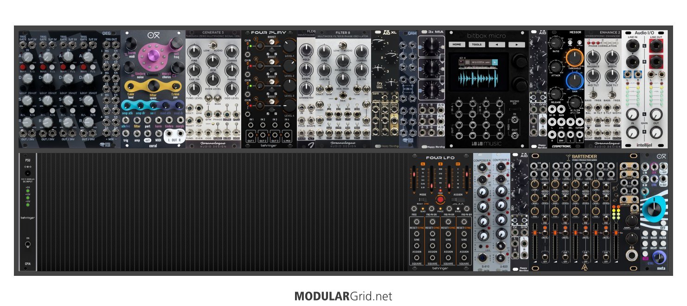Toggle the AC switch on Generate 3
This screenshot has height=306, width=687.
pyautogui.click(x=207, y=98)
